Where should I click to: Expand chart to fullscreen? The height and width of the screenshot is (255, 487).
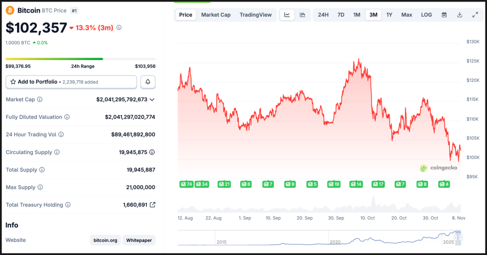coord(475,15)
